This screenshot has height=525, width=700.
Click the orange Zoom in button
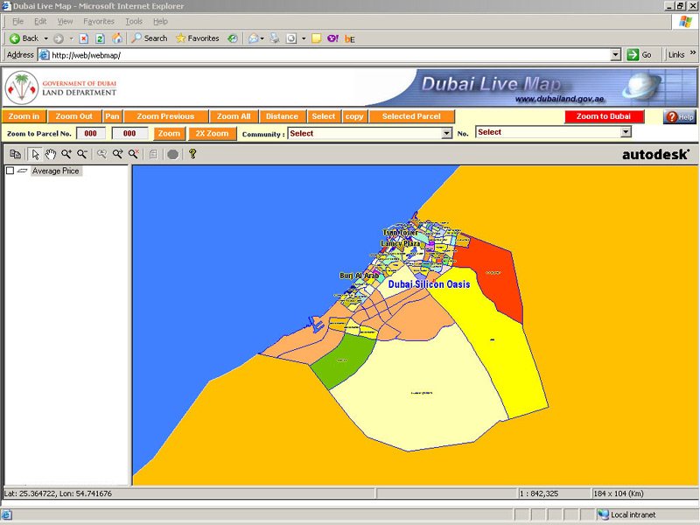(x=24, y=116)
